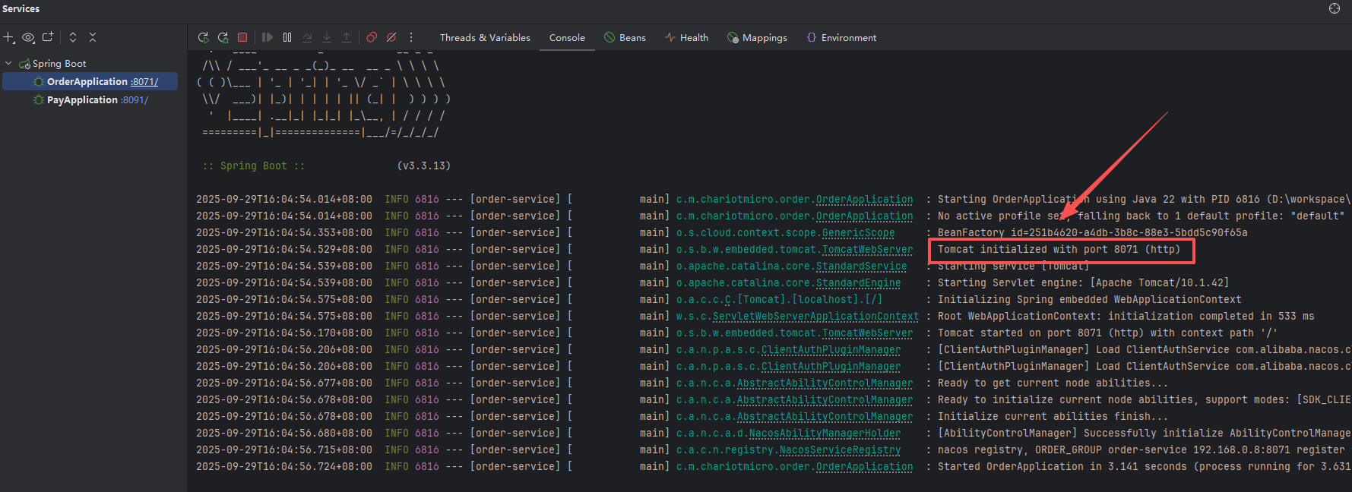Open View Breakpoints icon
Image resolution: width=1352 pixels, height=492 pixels.
(372, 37)
